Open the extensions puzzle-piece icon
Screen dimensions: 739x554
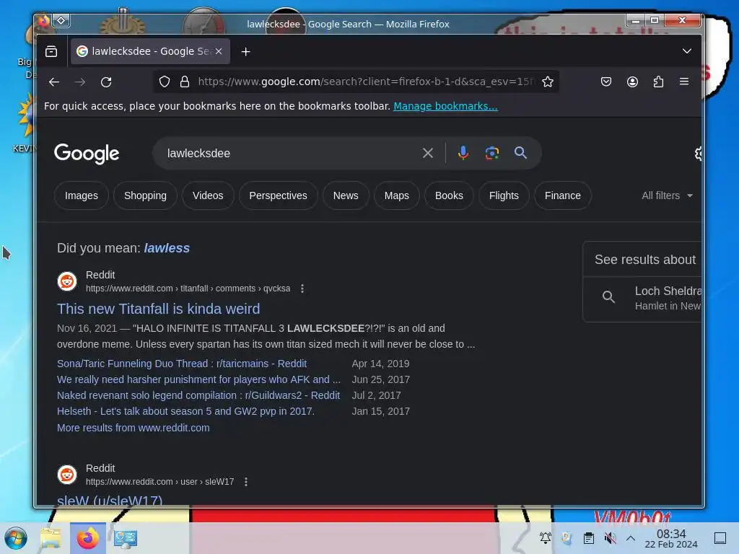(x=658, y=82)
